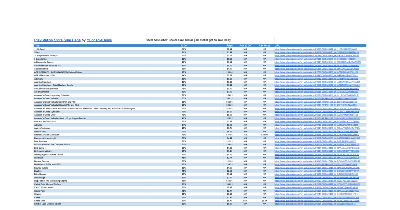
Task: Open the store URL for Broken Age
Action: (317, 177)
